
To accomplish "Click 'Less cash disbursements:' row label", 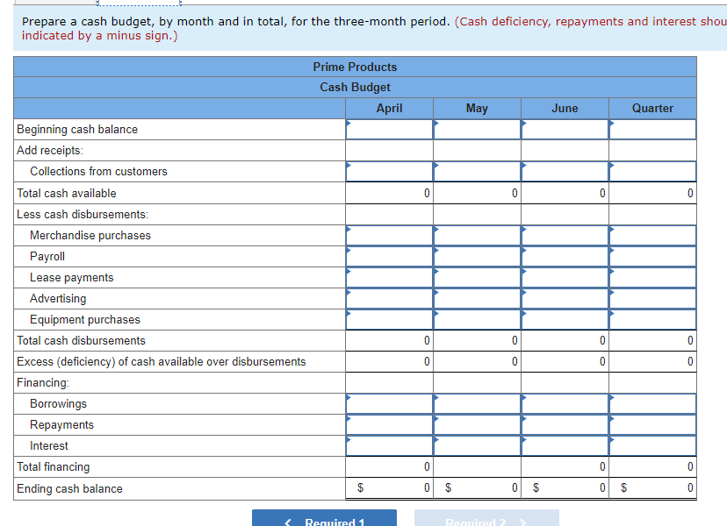I will click(x=83, y=215).
